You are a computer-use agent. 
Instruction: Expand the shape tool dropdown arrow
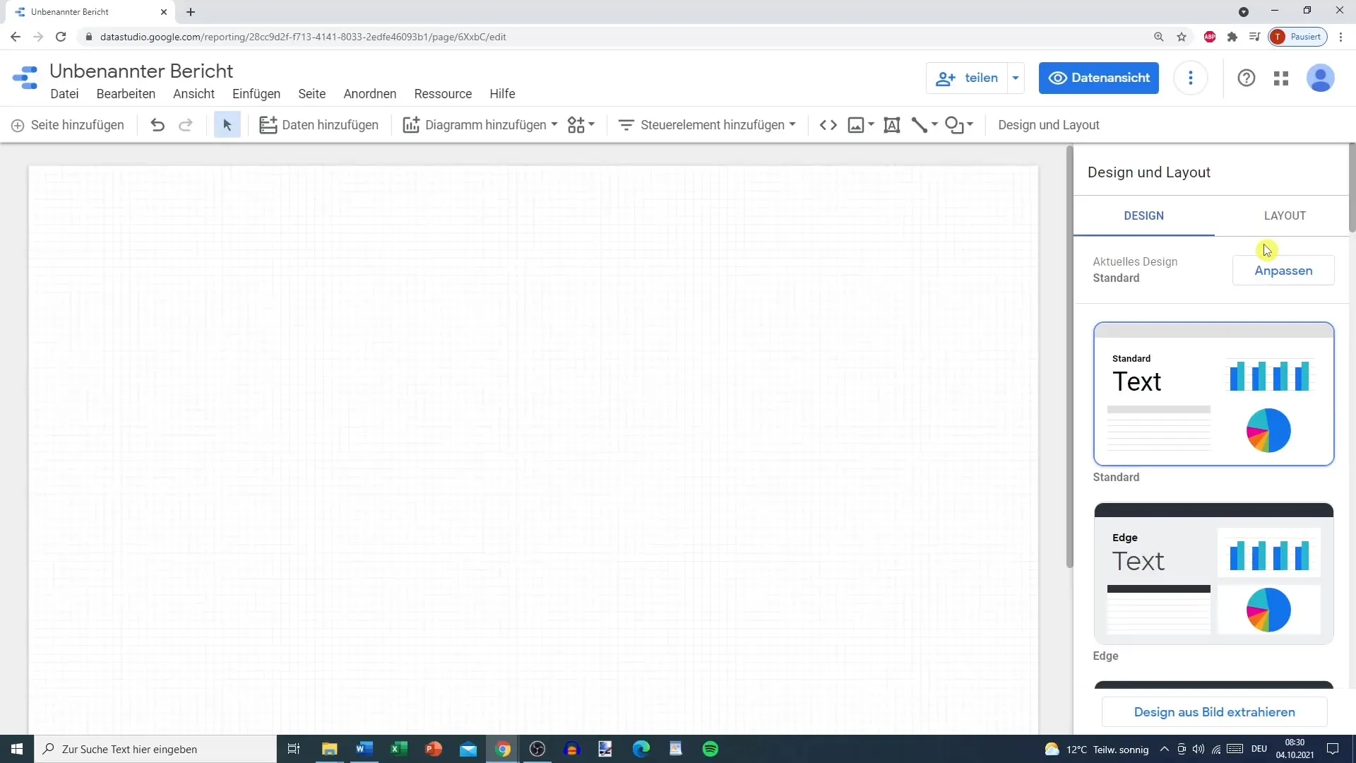[x=970, y=124]
